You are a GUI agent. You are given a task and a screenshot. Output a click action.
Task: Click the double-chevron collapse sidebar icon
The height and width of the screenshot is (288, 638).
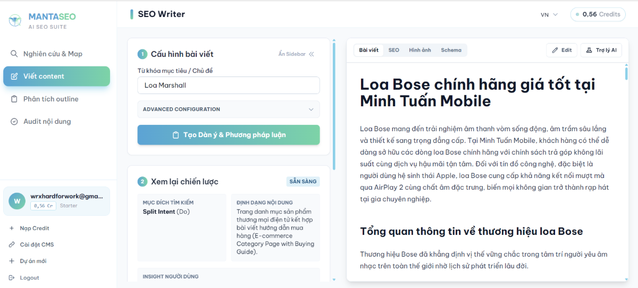click(312, 54)
